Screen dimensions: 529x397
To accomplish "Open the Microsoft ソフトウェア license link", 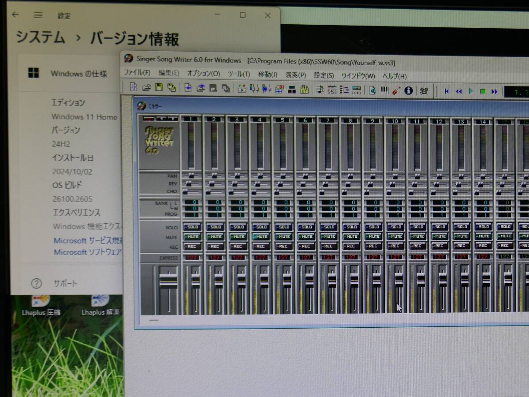I will tap(88, 252).
